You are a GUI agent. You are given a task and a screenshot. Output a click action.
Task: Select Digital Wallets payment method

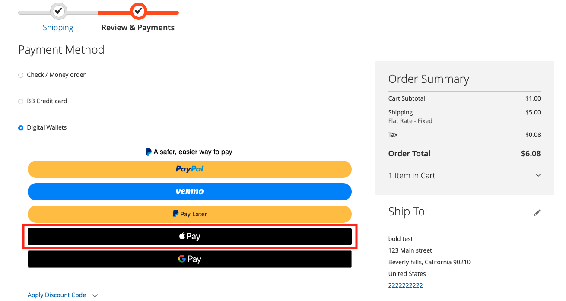click(20, 127)
